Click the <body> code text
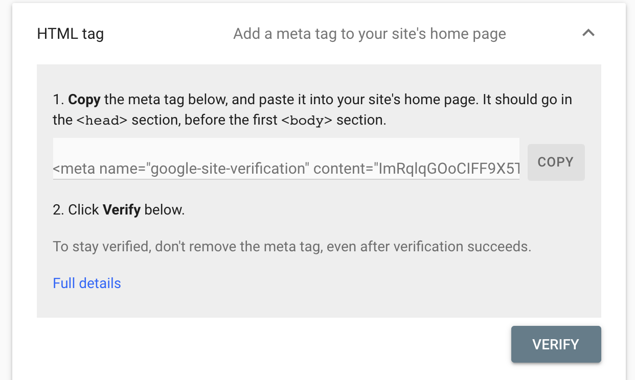Viewport: 635px width, 380px height. [x=307, y=121]
